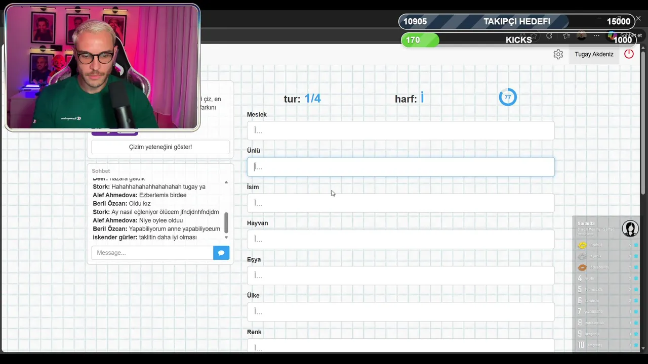
Task: Open browser profile avatar
Action: pyautogui.click(x=582, y=35)
